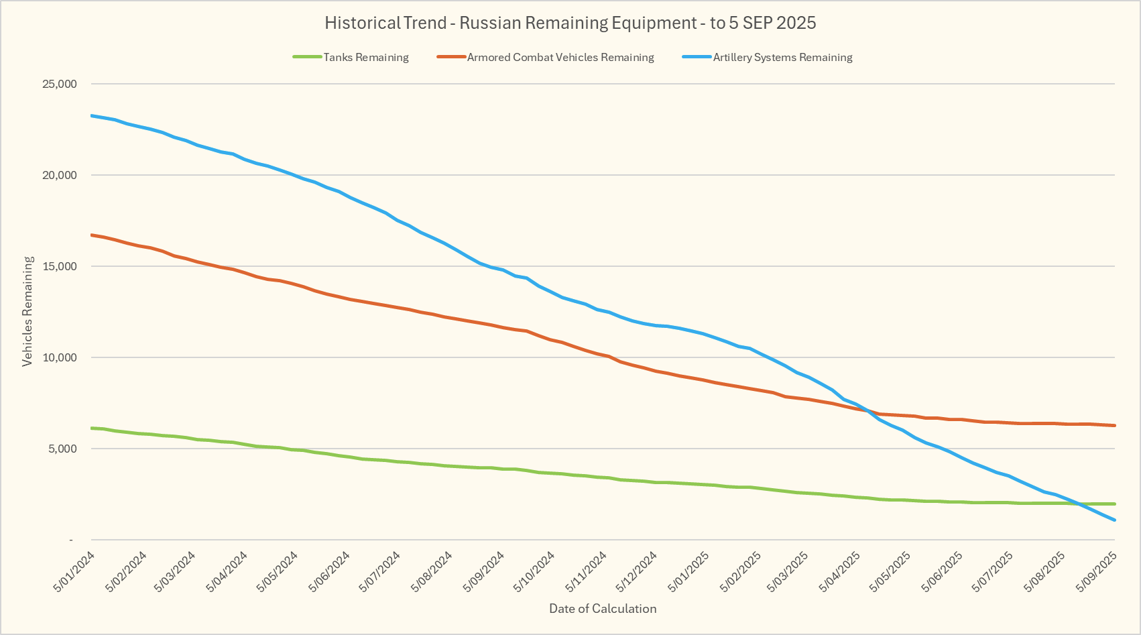Click the blue legend line marker
Image resolution: width=1141 pixels, height=635 pixels.
point(697,58)
